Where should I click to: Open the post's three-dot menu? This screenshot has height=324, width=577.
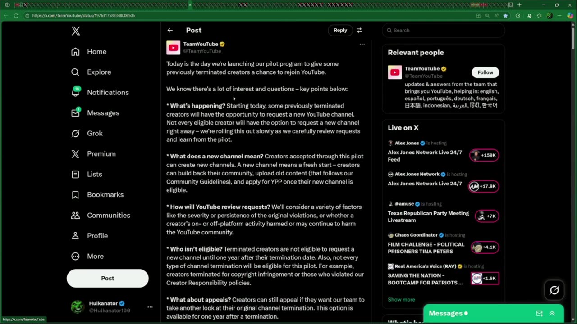coord(362,45)
